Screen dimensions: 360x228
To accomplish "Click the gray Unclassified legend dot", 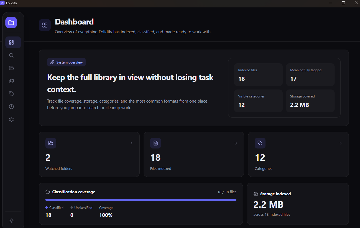I will pyautogui.click(x=72, y=207).
